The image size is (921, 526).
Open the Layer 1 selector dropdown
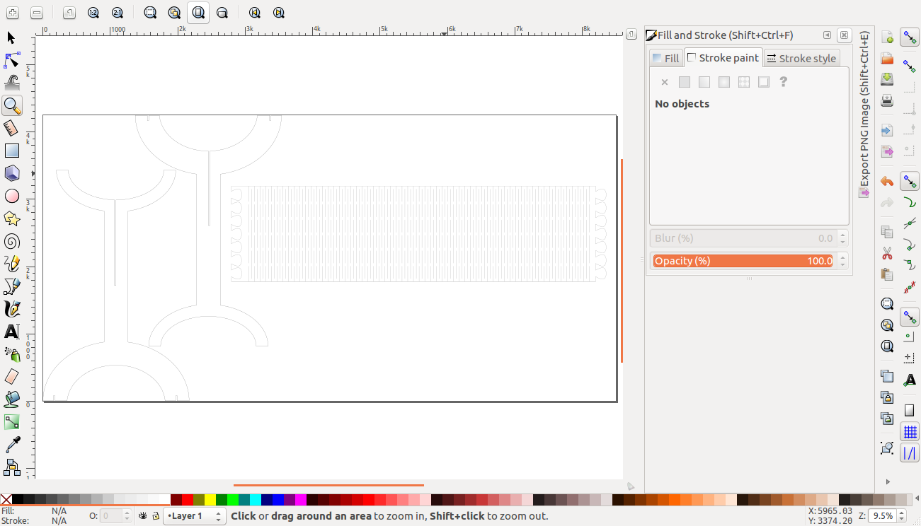pos(194,516)
